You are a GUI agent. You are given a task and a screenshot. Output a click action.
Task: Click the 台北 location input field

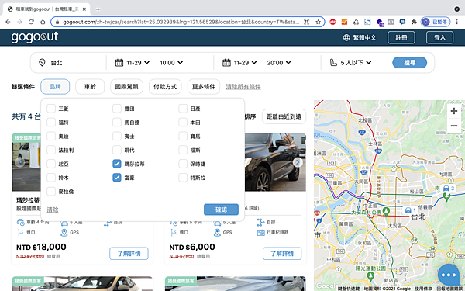click(68, 63)
